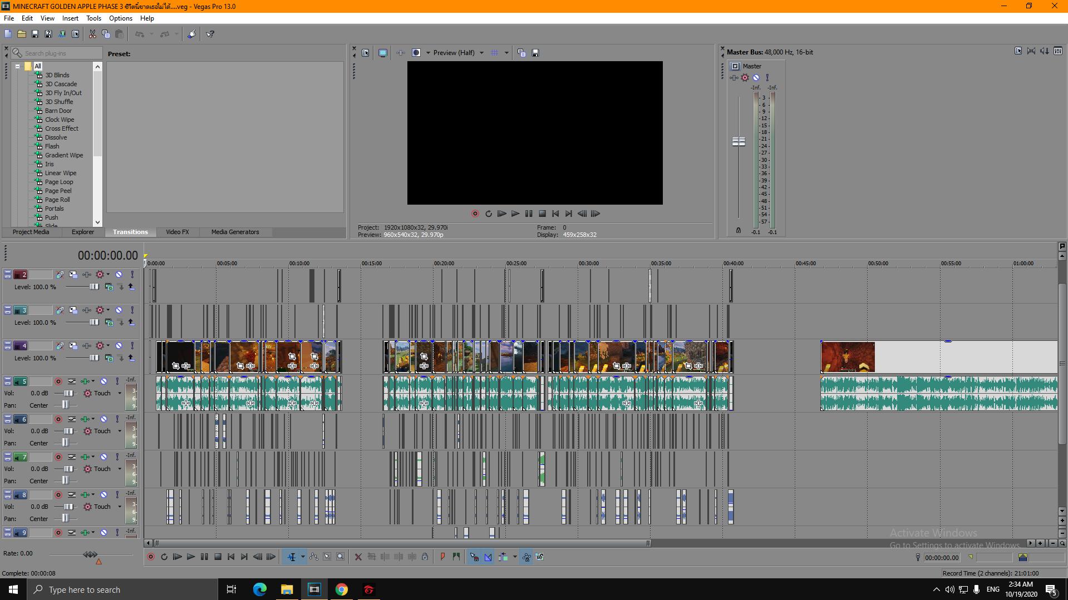
Task: Open the edit tool dropdown arrow
Action: point(302,557)
